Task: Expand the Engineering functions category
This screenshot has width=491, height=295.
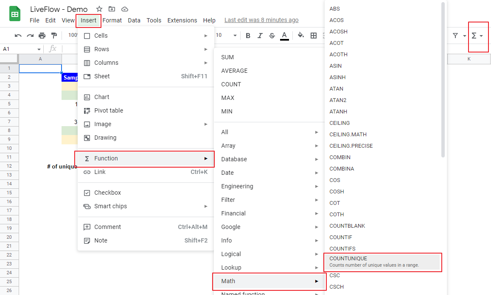Action: 269,186
